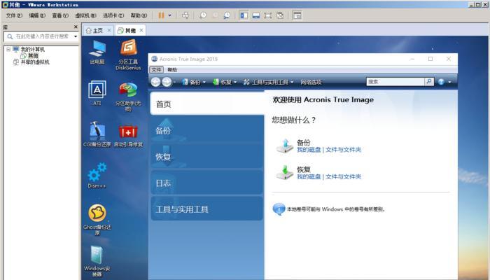Click the send Ctrl+Alt+Del toolbar icon
This screenshot has width=490, height=280.
[185, 15]
